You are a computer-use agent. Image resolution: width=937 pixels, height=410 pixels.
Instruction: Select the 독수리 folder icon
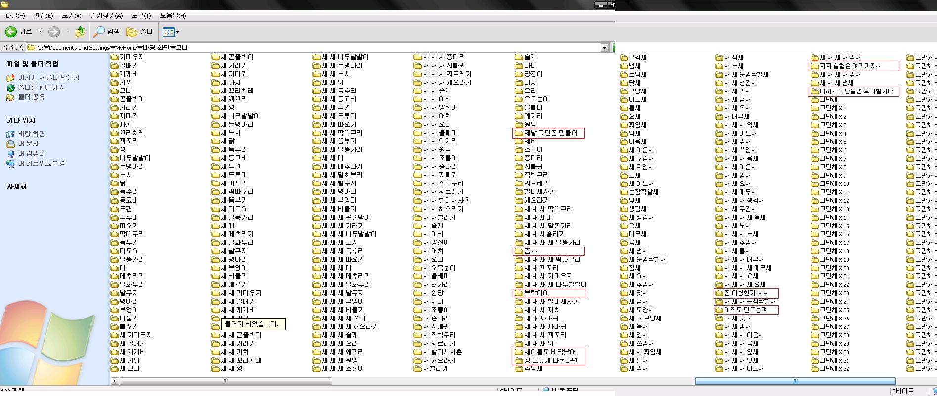(x=115, y=192)
